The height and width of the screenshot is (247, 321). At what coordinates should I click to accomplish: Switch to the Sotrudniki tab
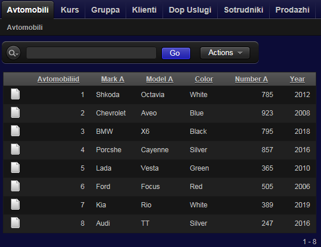(243, 10)
